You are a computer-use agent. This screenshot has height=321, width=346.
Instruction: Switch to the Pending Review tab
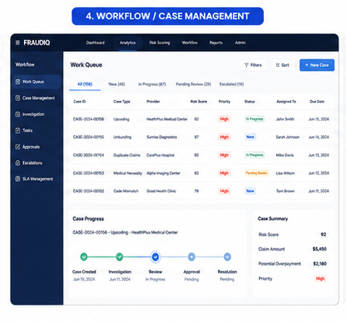coord(193,84)
